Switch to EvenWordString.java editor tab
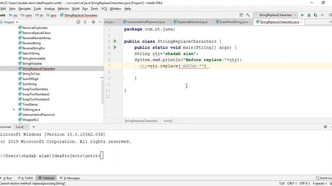 pyautogui.click(x=233, y=22)
